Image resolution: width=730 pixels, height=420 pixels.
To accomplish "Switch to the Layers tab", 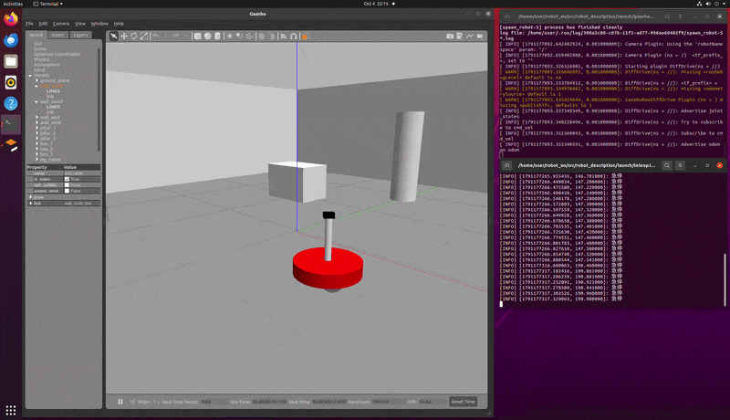I will pos(80,35).
